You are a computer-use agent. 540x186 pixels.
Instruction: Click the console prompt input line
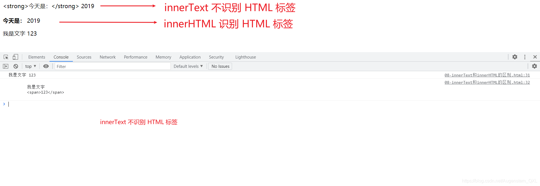click(x=270, y=104)
